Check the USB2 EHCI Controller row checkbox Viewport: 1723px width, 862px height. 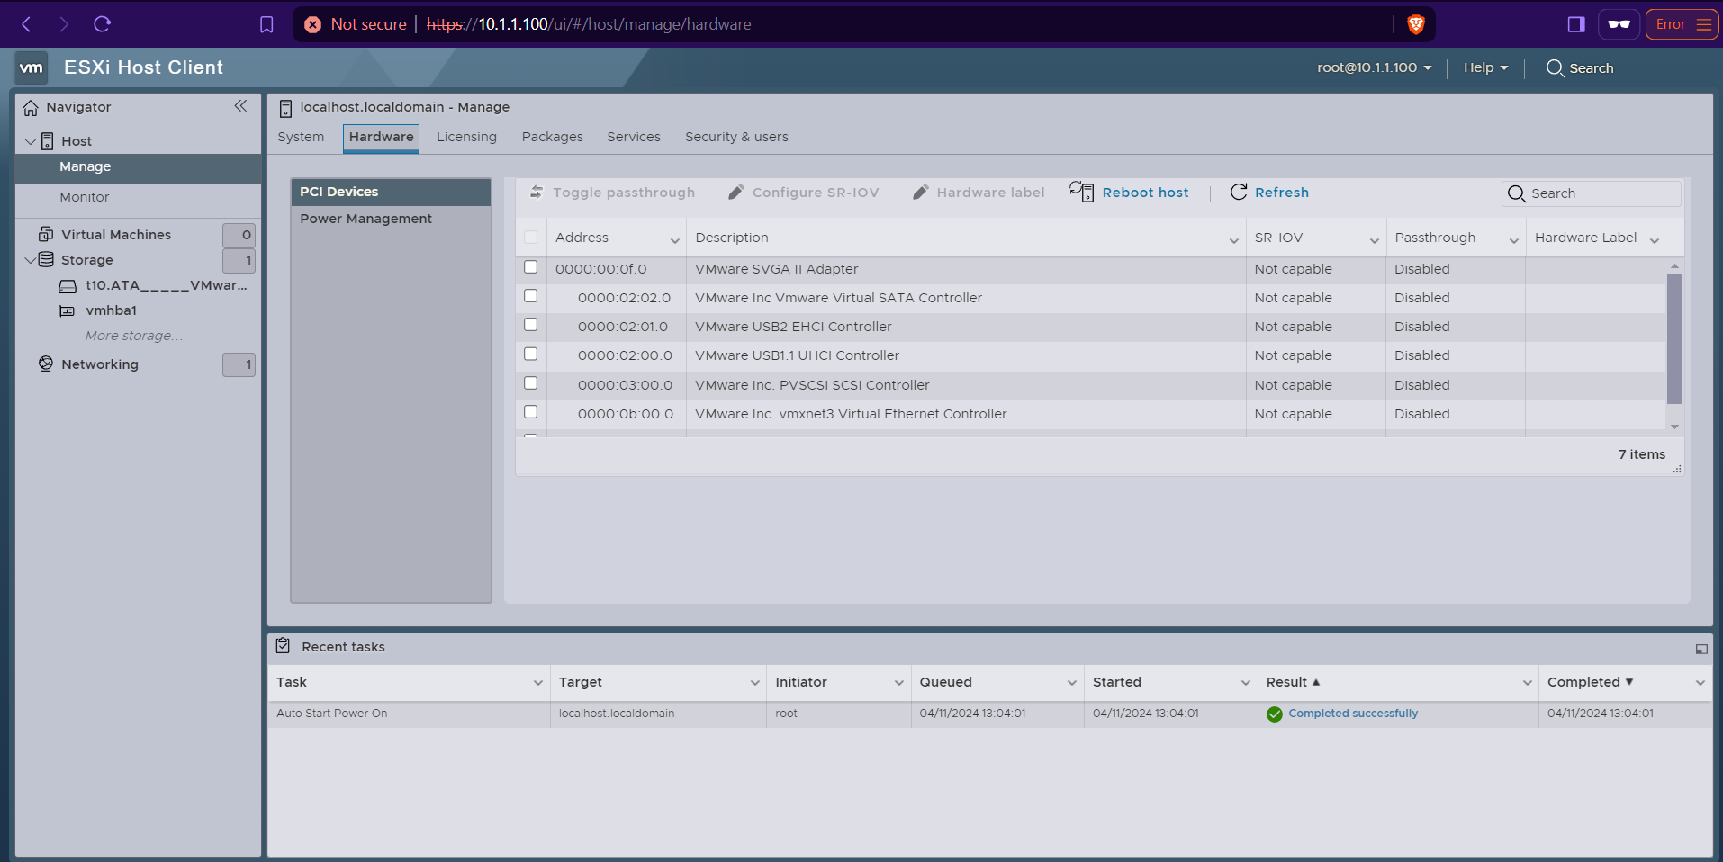coord(531,325)
